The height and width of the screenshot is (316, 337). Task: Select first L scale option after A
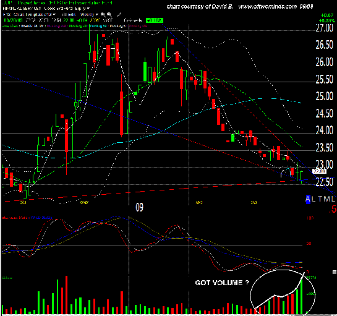(x=314, y=199)
